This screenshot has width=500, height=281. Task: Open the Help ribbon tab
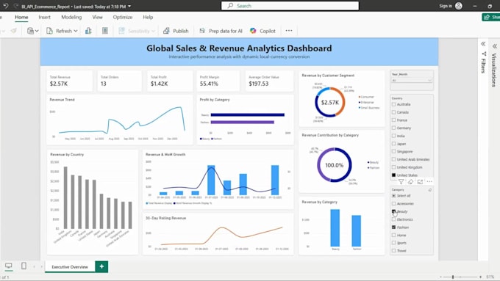[x=148, y=17]
